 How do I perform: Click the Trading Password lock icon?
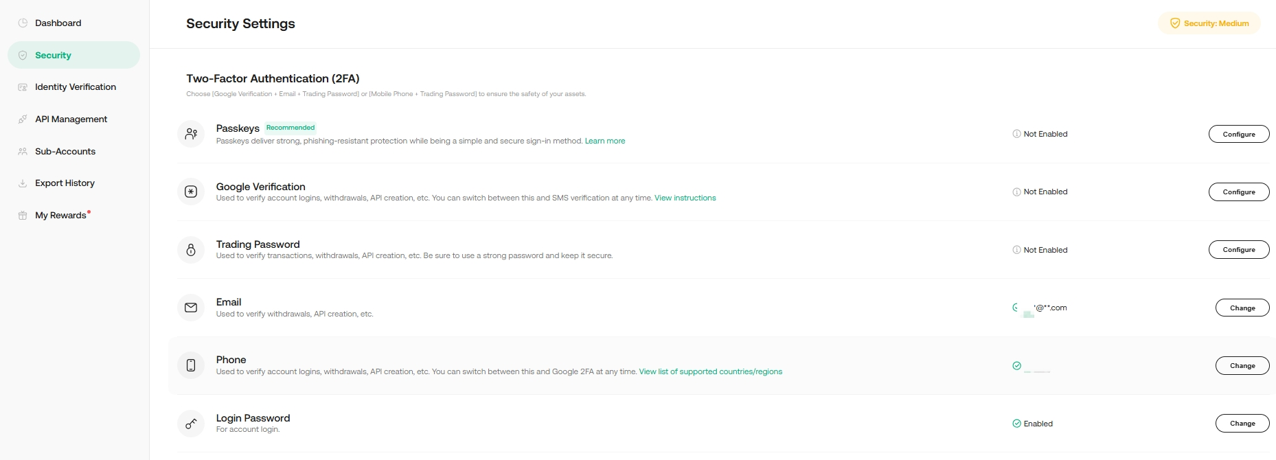click(191, 250)
